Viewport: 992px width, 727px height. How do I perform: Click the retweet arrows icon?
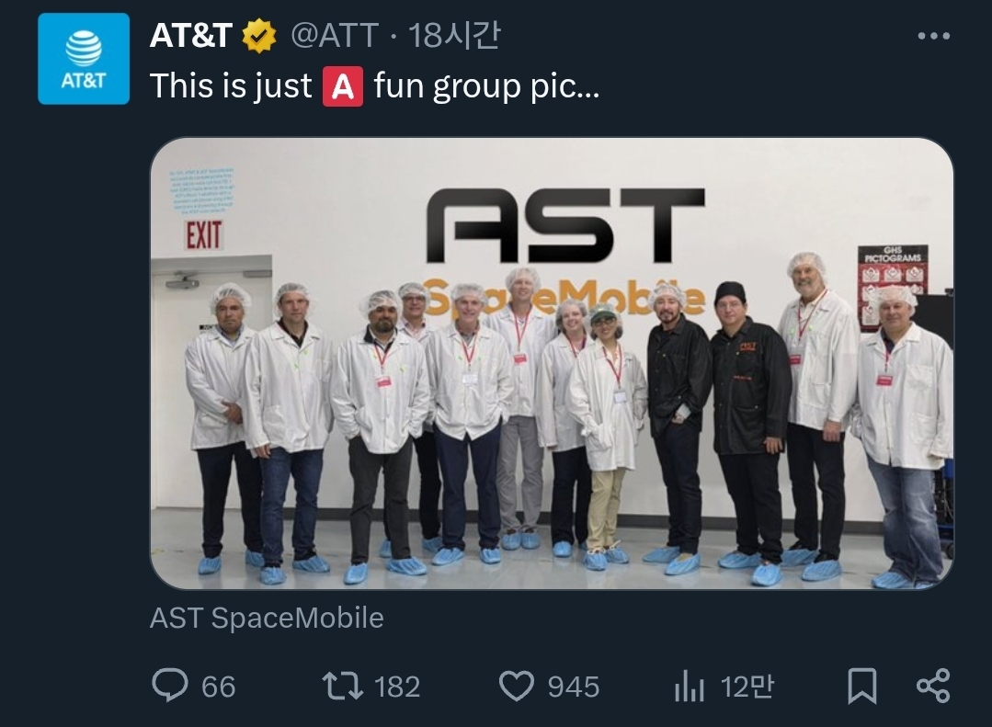point(342,686)
